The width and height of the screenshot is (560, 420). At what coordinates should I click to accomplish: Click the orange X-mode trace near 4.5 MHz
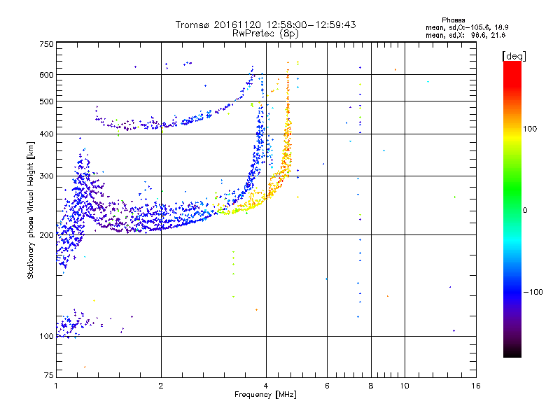[287, 143]
